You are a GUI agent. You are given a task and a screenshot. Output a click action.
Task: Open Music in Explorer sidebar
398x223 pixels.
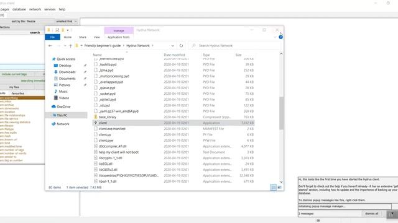(63, 92)
